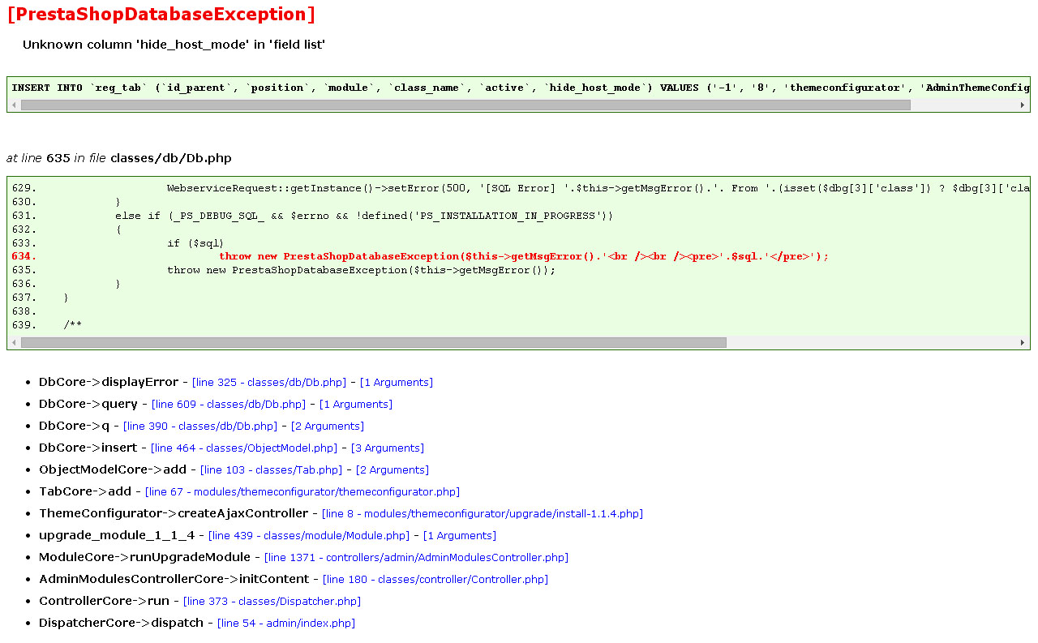The image size is (1038, 643).
Task: Open the line 464 classes/ObjectModel.php link
Action: pos(244,448)
